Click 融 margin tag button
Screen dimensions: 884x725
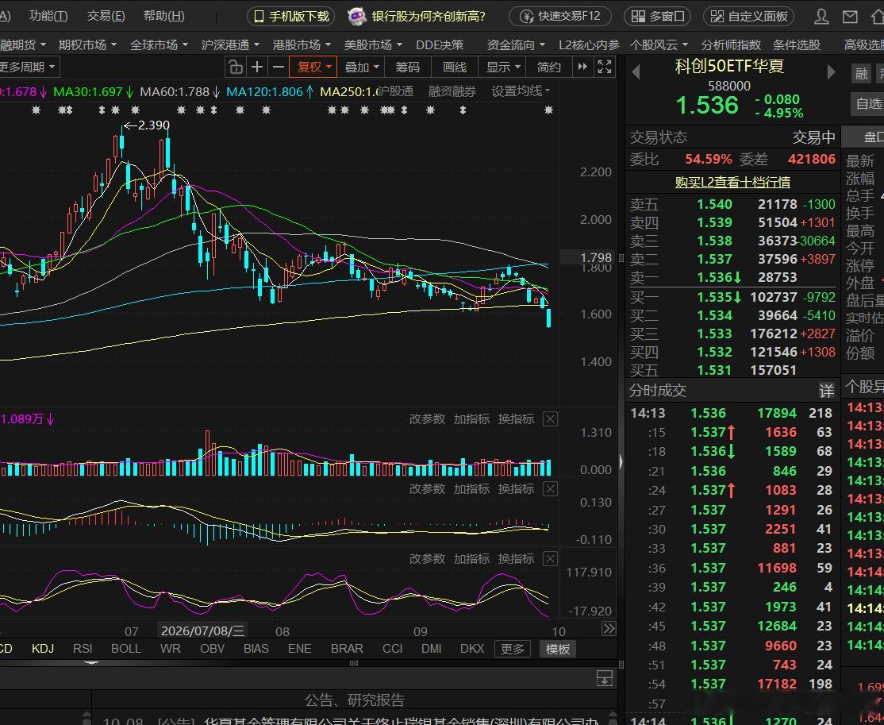861,73
